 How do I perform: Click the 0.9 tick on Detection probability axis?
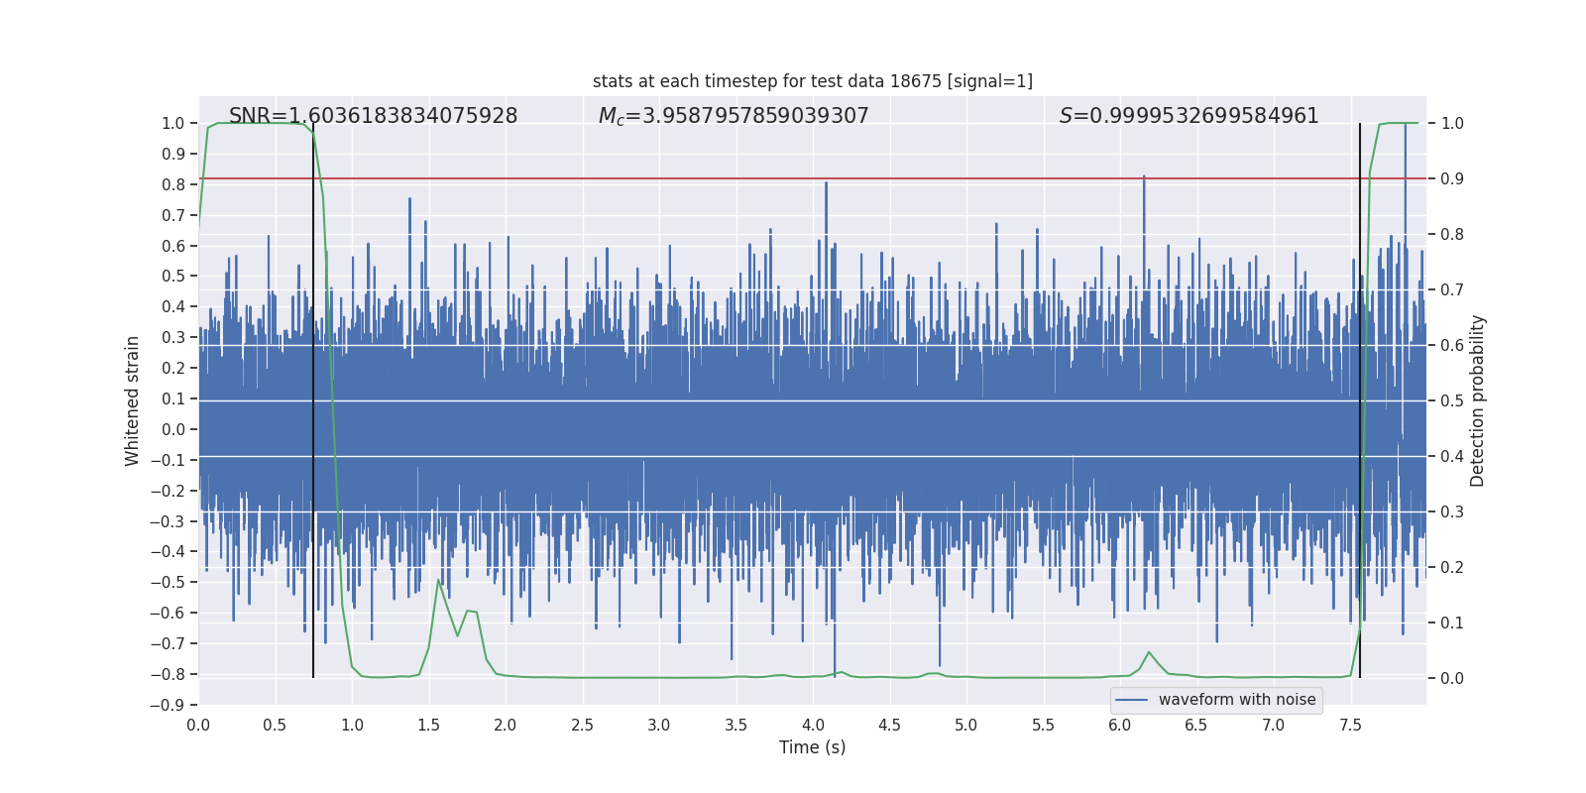point(1452,178)
